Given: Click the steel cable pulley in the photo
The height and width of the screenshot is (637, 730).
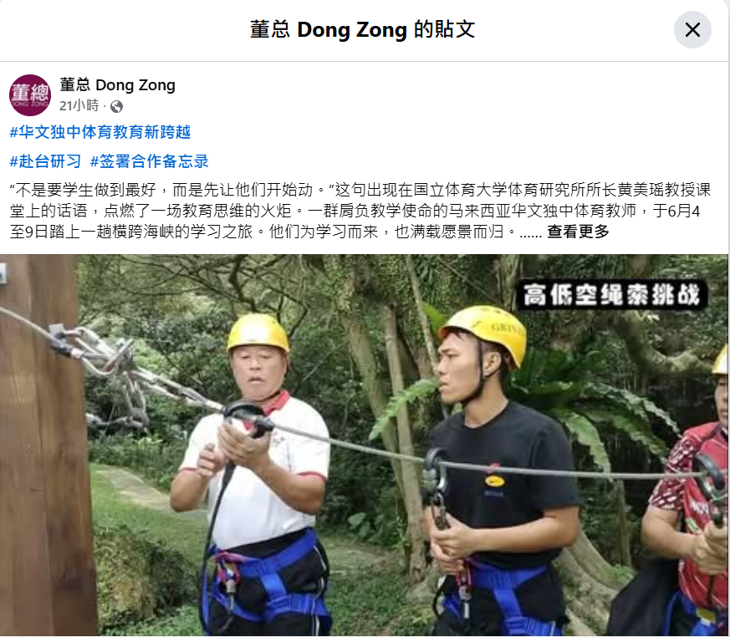Looking at the screenshot, I should [244, 416].
